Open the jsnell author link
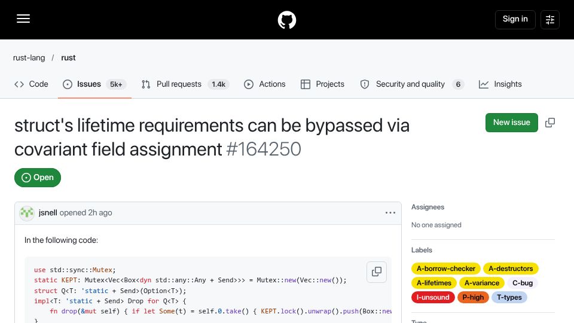This screenshot has width=574, height=323. (48, 213)
